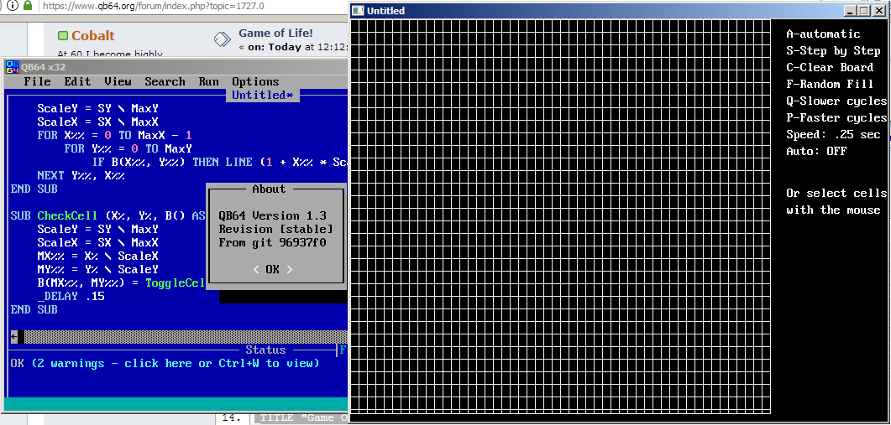
Task: Click the site info circle icon
Action: pos(13,6)
